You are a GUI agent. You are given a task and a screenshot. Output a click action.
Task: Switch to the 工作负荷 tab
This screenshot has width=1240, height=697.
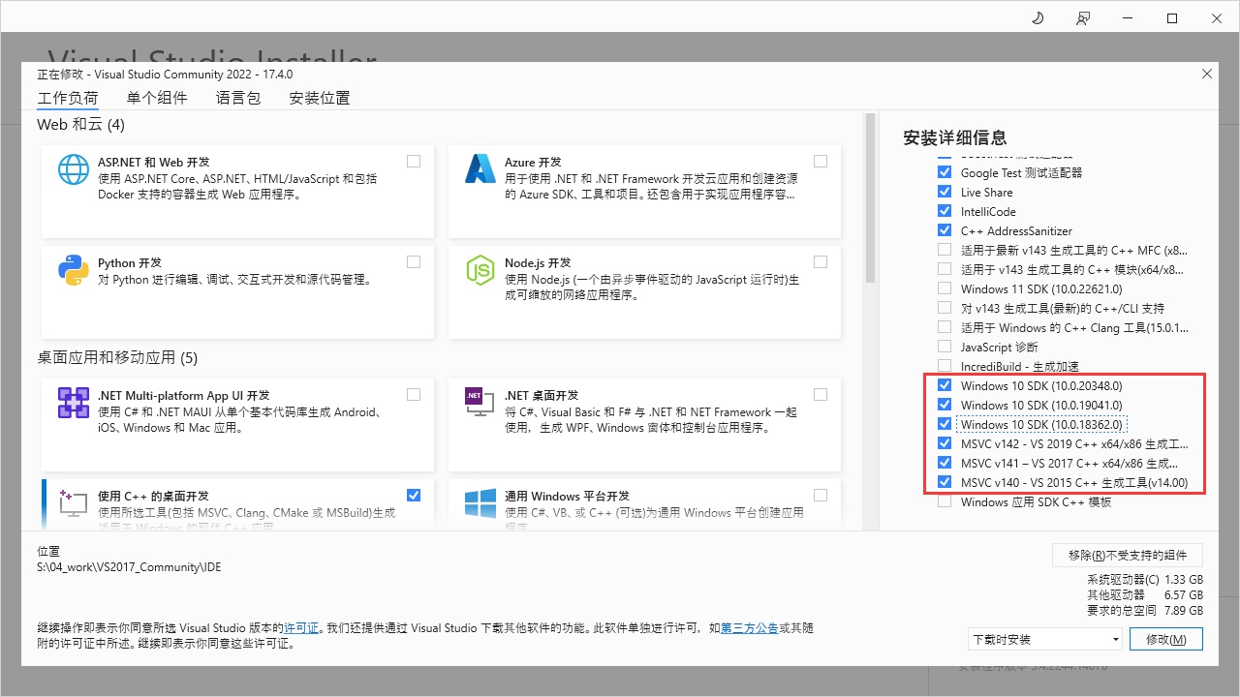point(68,98)
